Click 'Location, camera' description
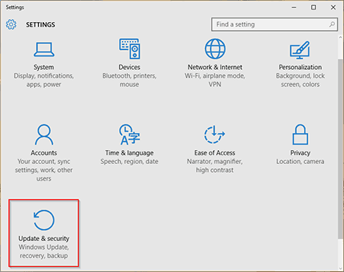This screenshot has height=272, width=344. 300,162
